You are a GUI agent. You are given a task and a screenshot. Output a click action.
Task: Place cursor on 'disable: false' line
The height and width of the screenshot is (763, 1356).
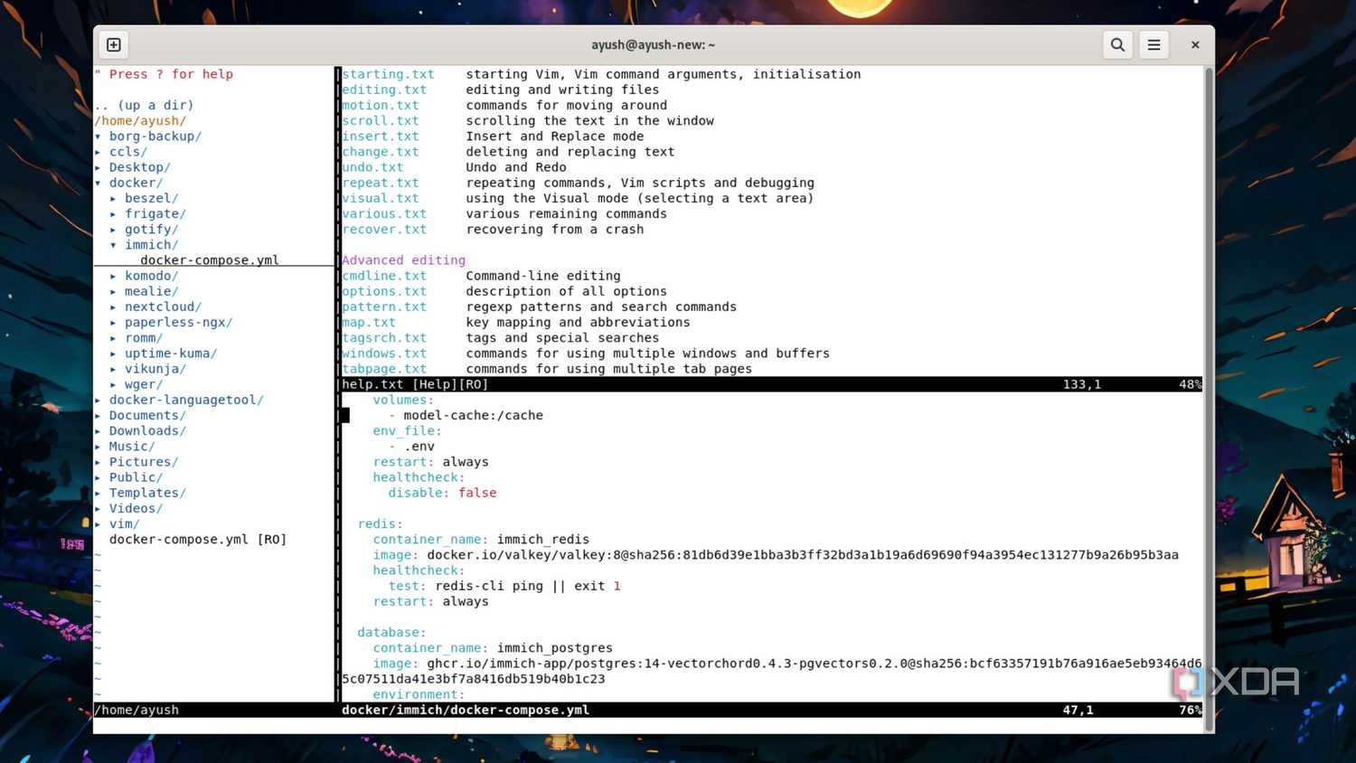pos(442,493)
